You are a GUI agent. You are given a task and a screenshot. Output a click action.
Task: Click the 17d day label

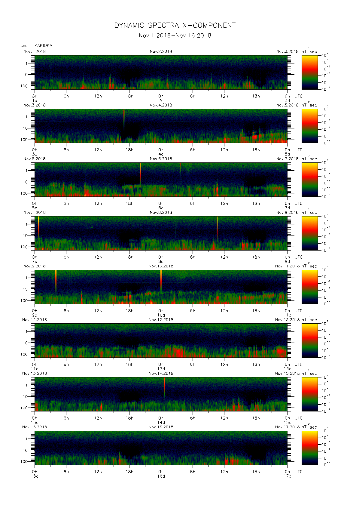(x=288, y=476)
